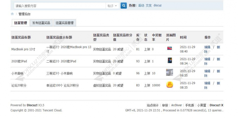Delete the 论坛20积分 prize row
238x118 pixels.
point(218,83)
